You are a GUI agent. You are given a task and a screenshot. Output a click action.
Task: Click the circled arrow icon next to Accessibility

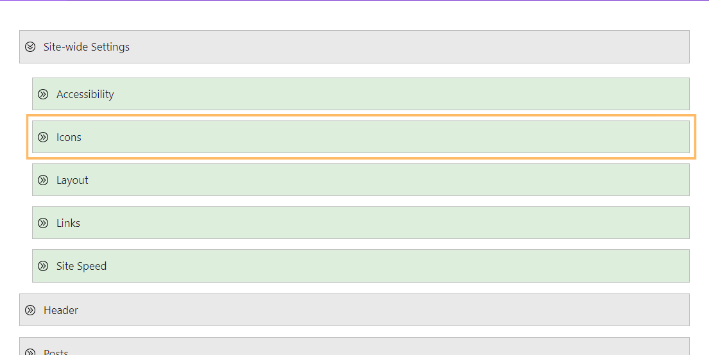43,94
